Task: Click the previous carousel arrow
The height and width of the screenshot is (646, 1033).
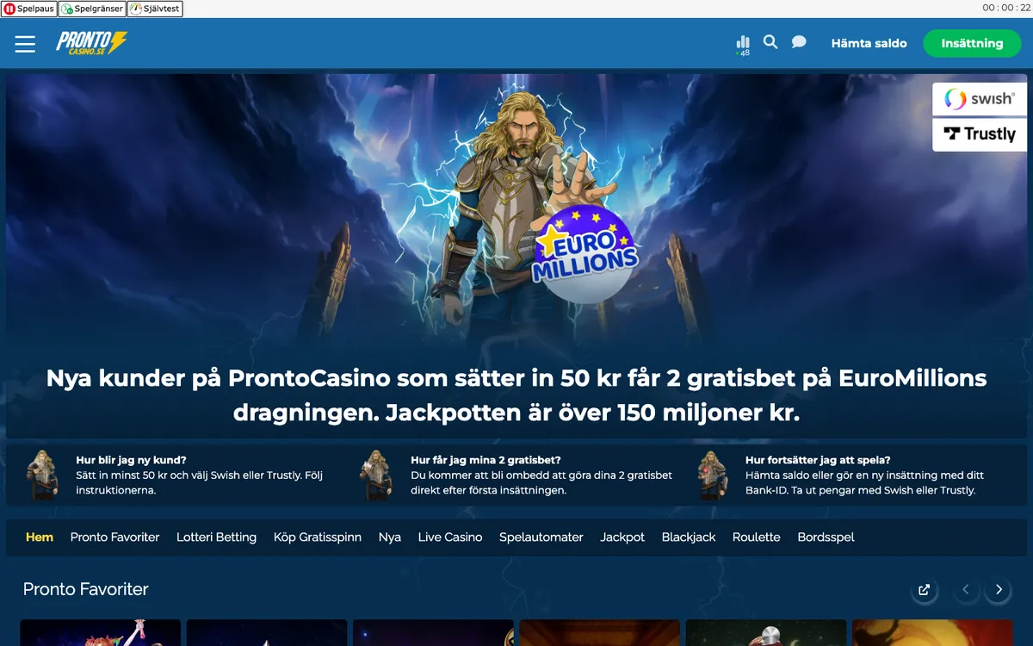Action: [966, 590]
